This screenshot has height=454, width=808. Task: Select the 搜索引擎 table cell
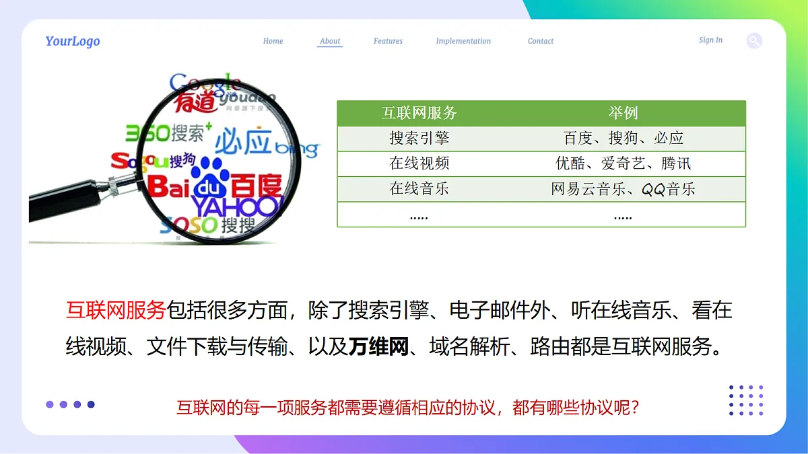419,139
